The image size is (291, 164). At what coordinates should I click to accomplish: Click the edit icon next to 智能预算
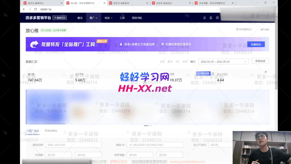click(213, 74)
